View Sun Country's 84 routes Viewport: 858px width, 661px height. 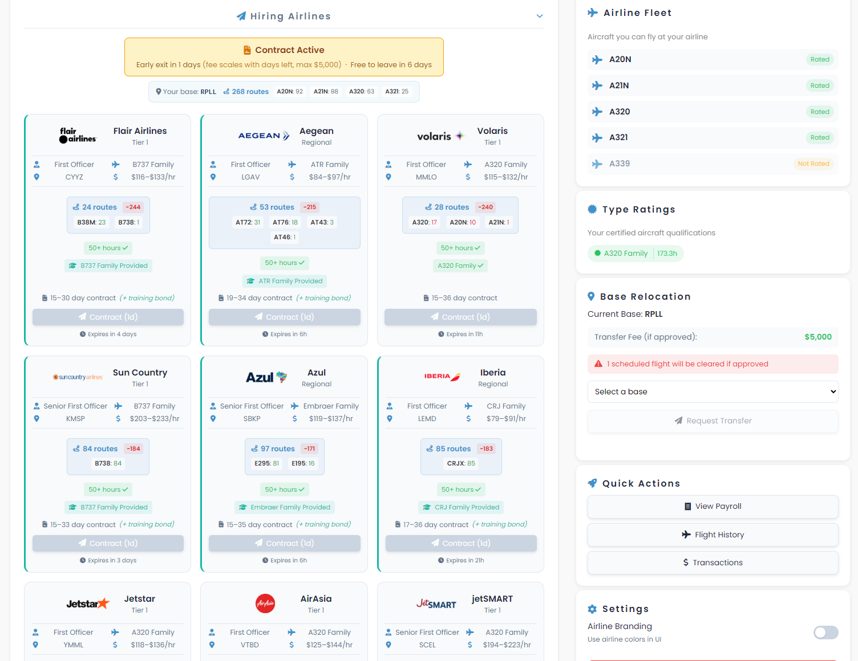tap(95, 449)
